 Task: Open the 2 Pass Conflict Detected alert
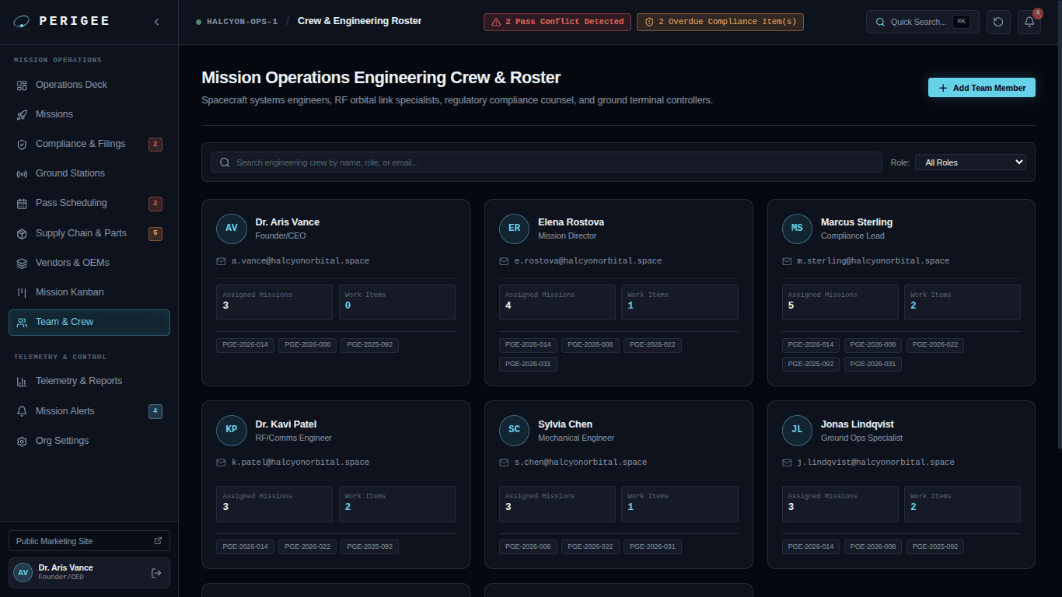557,22
